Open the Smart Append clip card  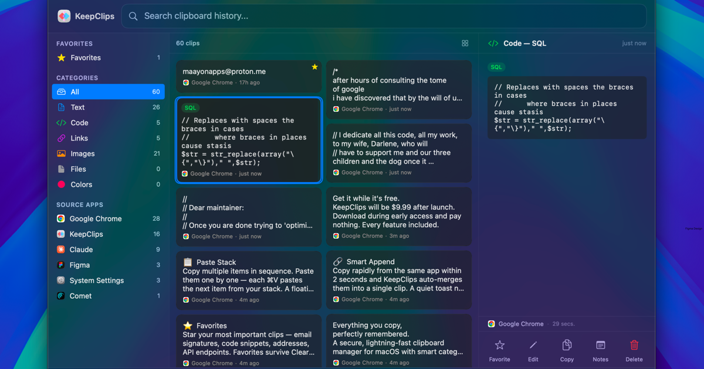399,280
